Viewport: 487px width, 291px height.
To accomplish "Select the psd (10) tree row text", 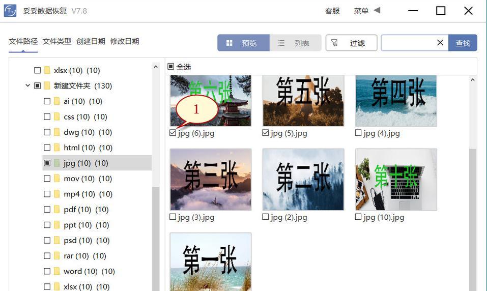I will pos(87,240).
